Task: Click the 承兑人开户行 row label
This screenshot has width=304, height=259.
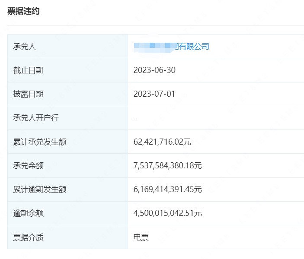Action: [36, 117]
